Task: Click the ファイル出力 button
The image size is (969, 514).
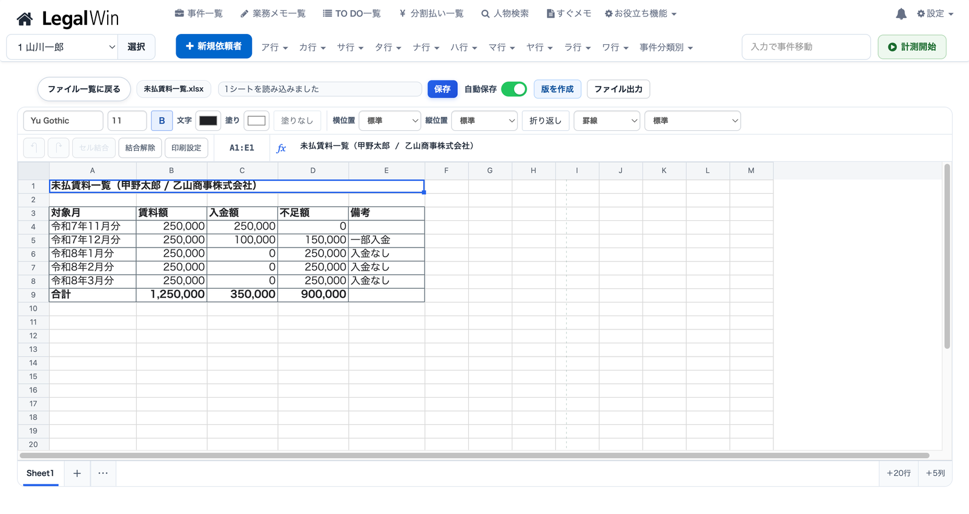Action: [x=618, y=89]
